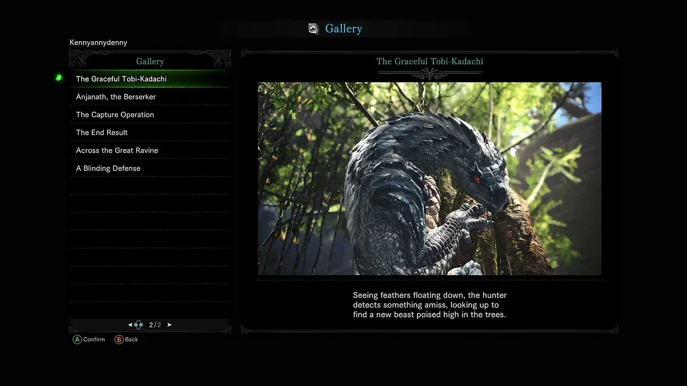
Task: Click the cutscene description text
Action: click(430, 305)
